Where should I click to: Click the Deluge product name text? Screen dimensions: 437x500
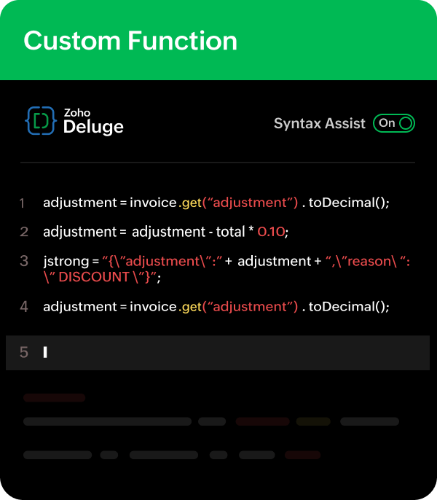click(93, 128)
